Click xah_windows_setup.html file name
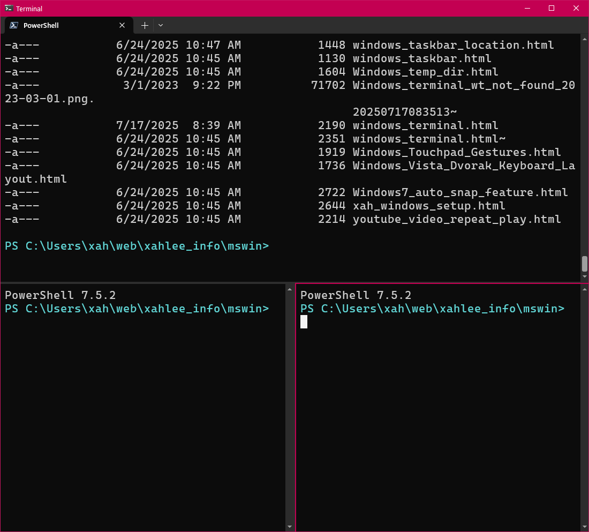Screen dimensions: 589x532 point(429,206)
